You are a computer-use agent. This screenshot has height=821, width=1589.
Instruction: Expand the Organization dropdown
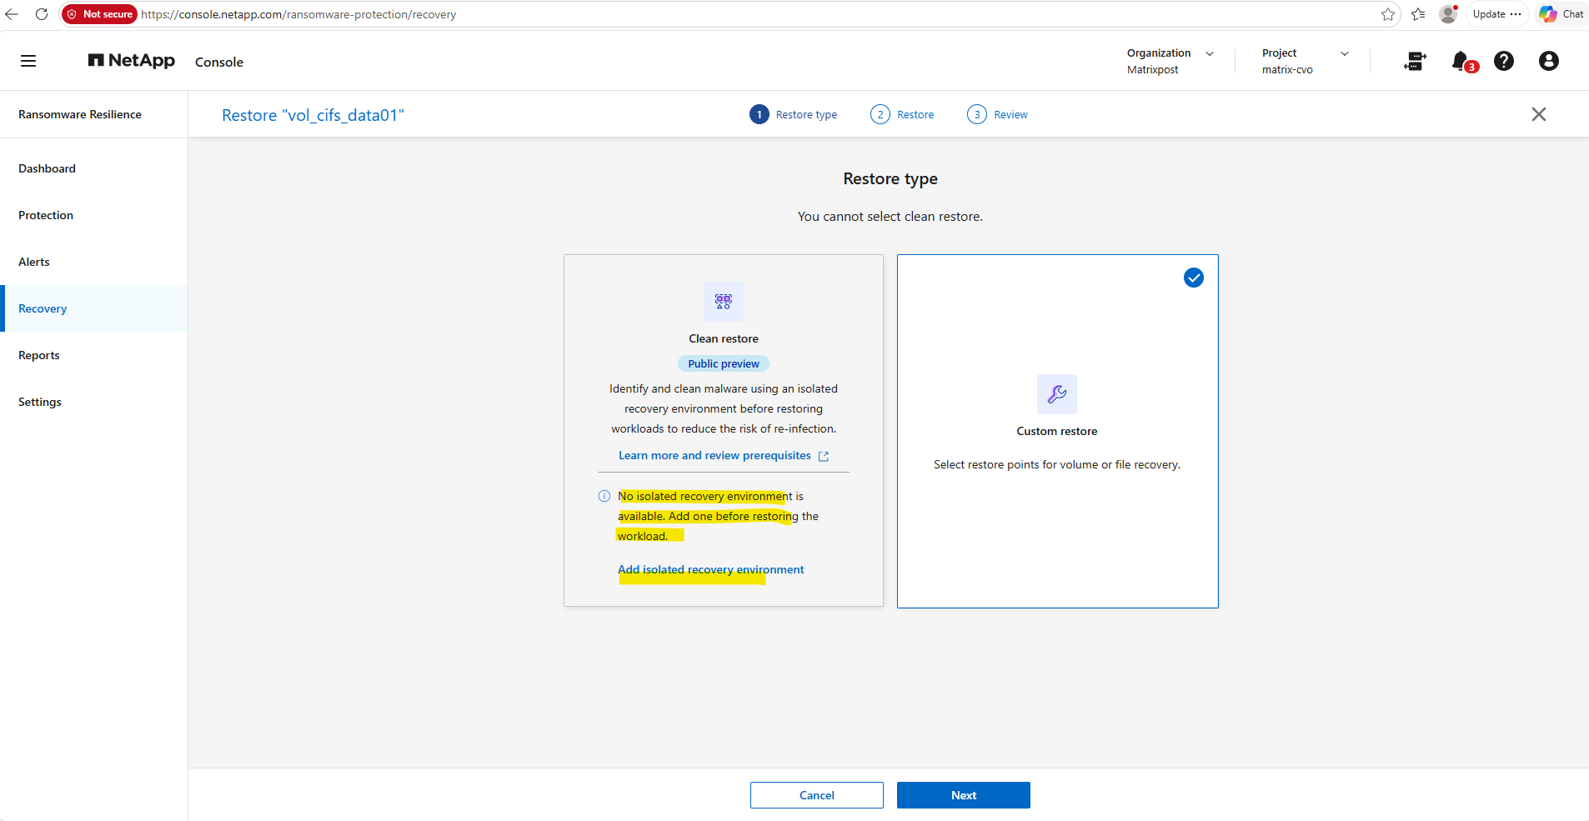pyautogui.click(x=1170, y=61)
